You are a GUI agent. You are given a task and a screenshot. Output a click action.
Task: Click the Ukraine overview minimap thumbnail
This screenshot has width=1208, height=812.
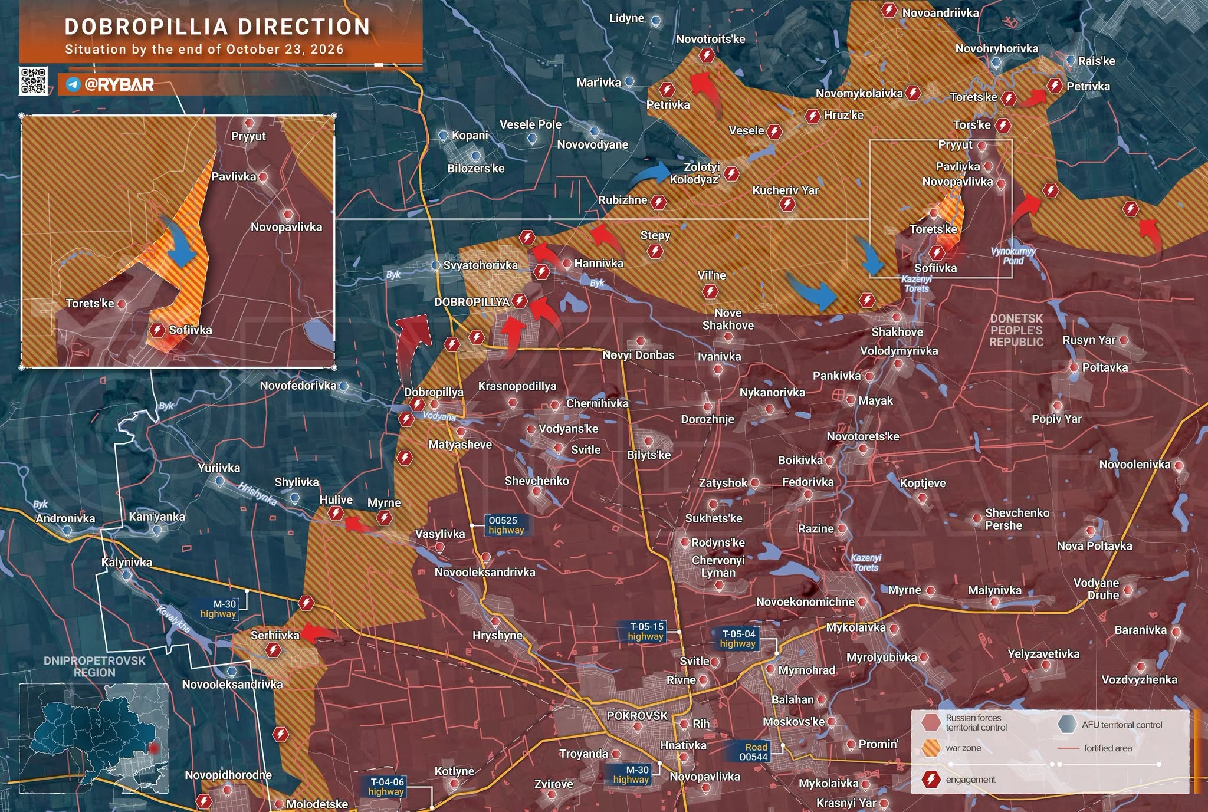coord(94,739)
